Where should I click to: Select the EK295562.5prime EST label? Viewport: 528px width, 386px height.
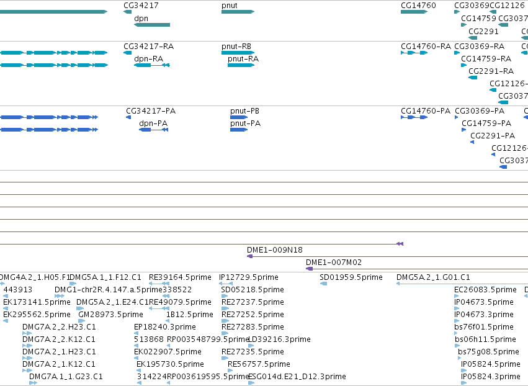[x=37, y=315]
